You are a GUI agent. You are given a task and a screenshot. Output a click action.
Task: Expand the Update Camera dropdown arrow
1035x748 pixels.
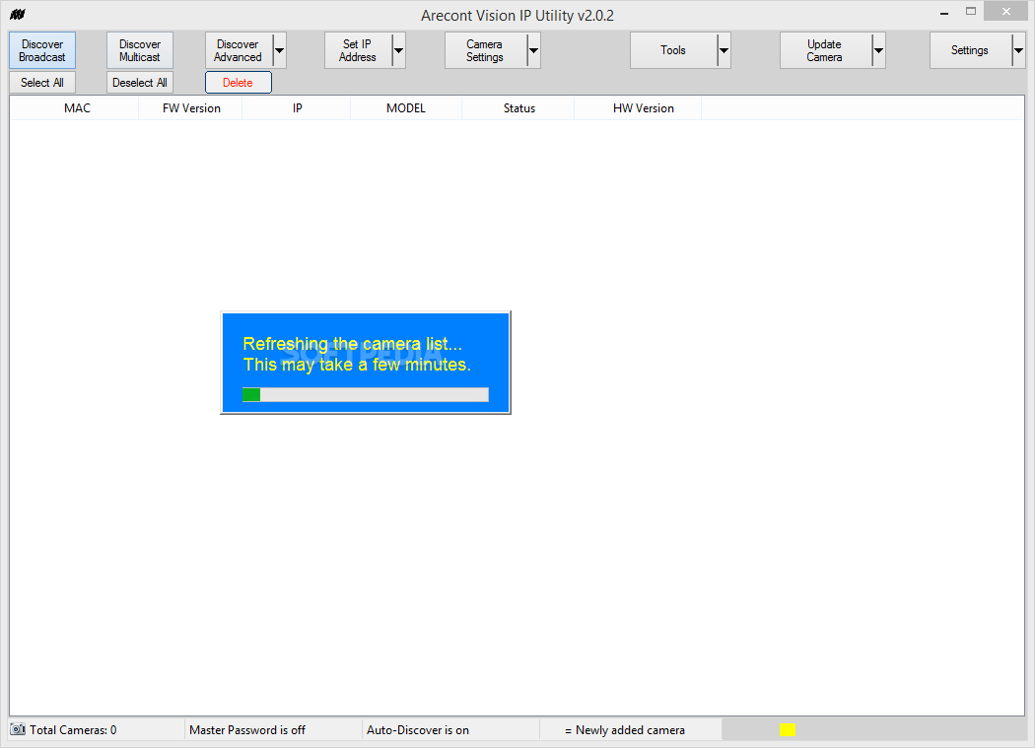click(878, 50)
